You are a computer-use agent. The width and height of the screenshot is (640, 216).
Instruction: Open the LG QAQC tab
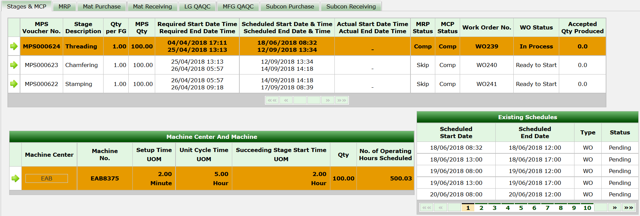pyautogui.click(x=197, y=6)
